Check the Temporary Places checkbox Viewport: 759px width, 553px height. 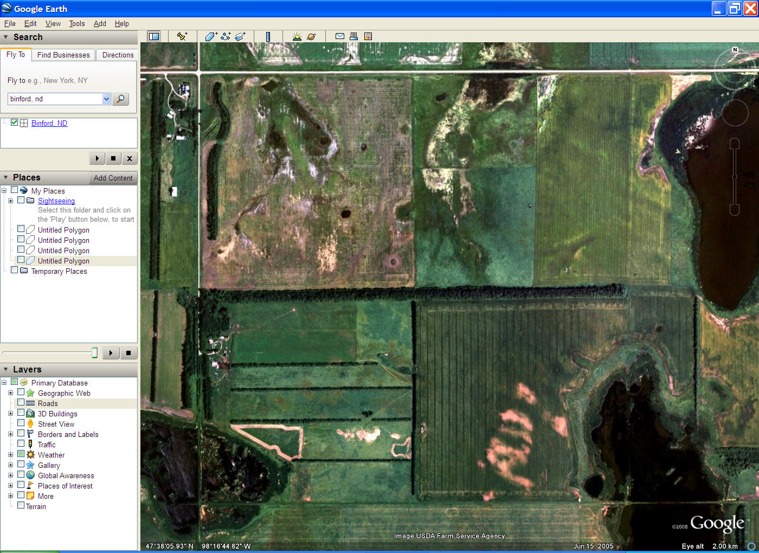pyautogui.click(x=14, y=270)
